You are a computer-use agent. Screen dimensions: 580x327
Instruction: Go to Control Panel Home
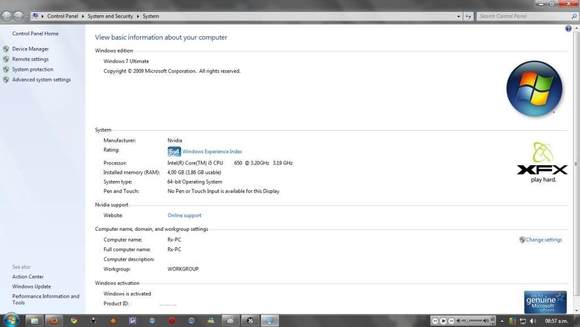[35, 33]
